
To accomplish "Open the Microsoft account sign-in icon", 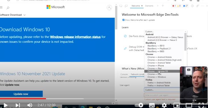I will click(x=109, y=8).
